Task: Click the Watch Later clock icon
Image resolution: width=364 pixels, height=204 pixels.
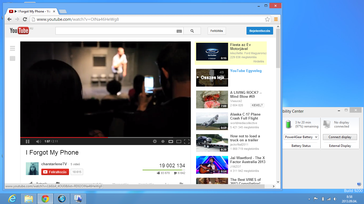Action: (x=163, y=142)
